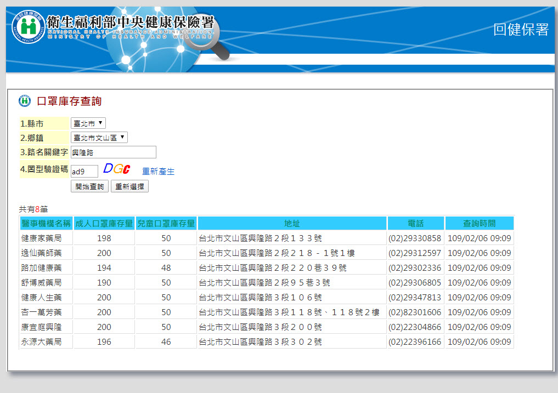Click phone number (02)29347813
558x393 pixels.
[415, 297]
